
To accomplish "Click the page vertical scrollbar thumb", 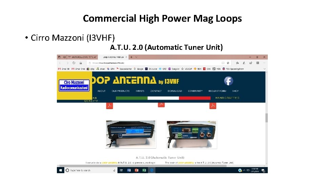I will point(266,118).
